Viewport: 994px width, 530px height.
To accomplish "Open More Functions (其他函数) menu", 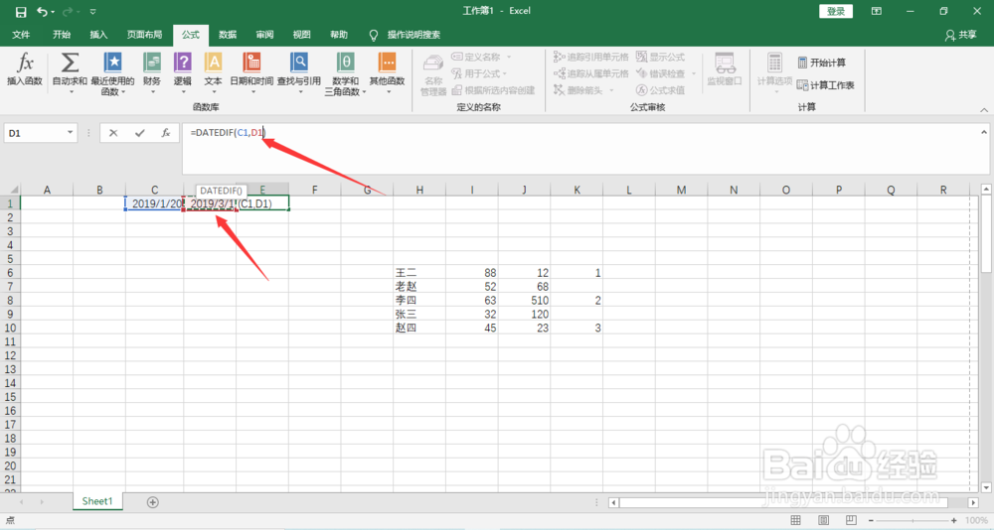I will point(388,72).
